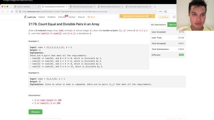Click the webcam video overlay
214x120 pixels.
click(195, 15)
